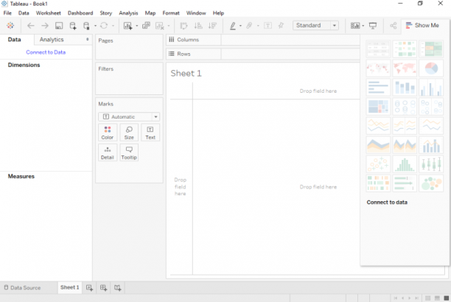This screenshot has height=302, width=451.
Task: Click the add new data source icon
Action: click(73, 26)
